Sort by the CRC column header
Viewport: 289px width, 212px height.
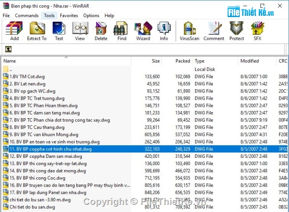283,61
